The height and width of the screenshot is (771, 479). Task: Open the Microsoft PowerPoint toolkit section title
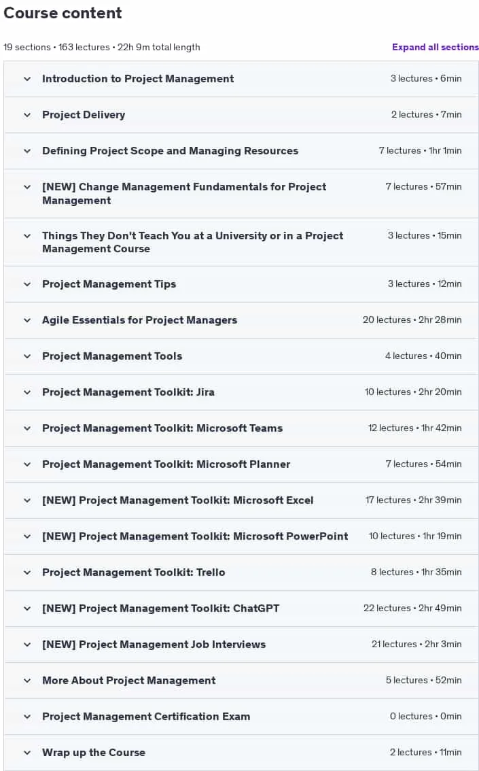195,536
